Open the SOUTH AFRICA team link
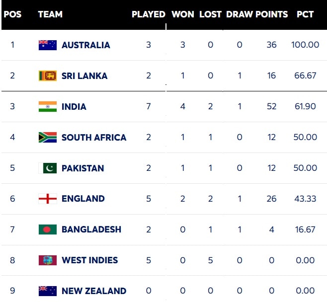The image size is (327, 305). [93, 138]
